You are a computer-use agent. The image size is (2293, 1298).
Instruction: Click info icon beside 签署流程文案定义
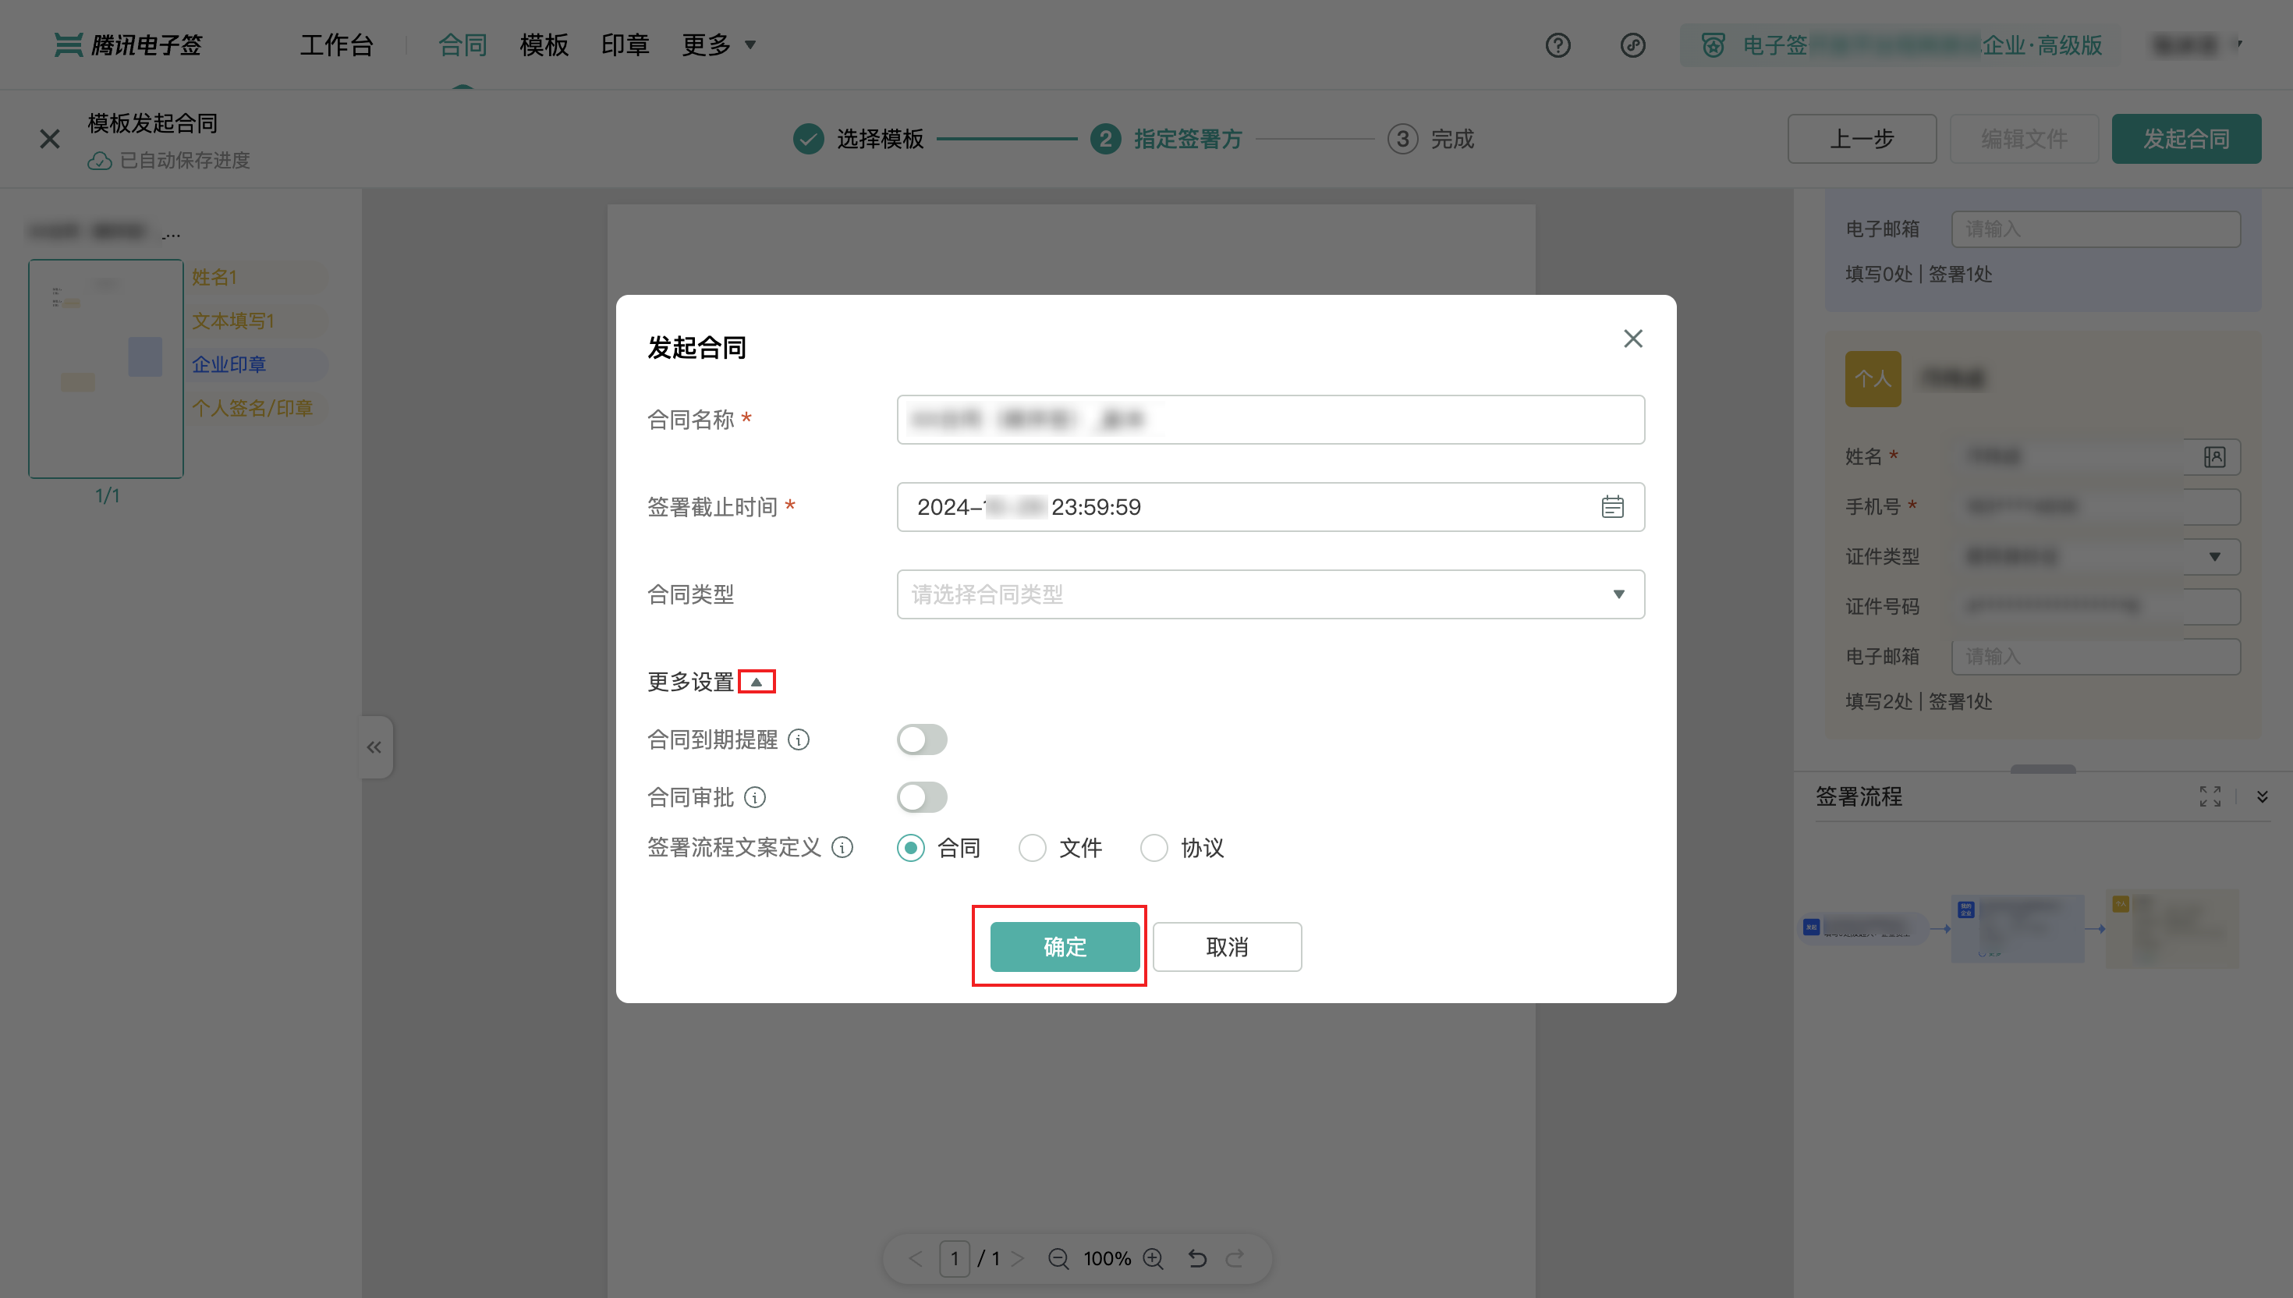coord(842,848)
